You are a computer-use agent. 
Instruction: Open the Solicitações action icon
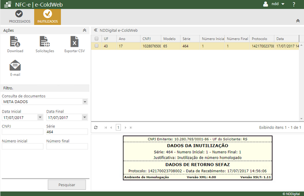point(45,42)
